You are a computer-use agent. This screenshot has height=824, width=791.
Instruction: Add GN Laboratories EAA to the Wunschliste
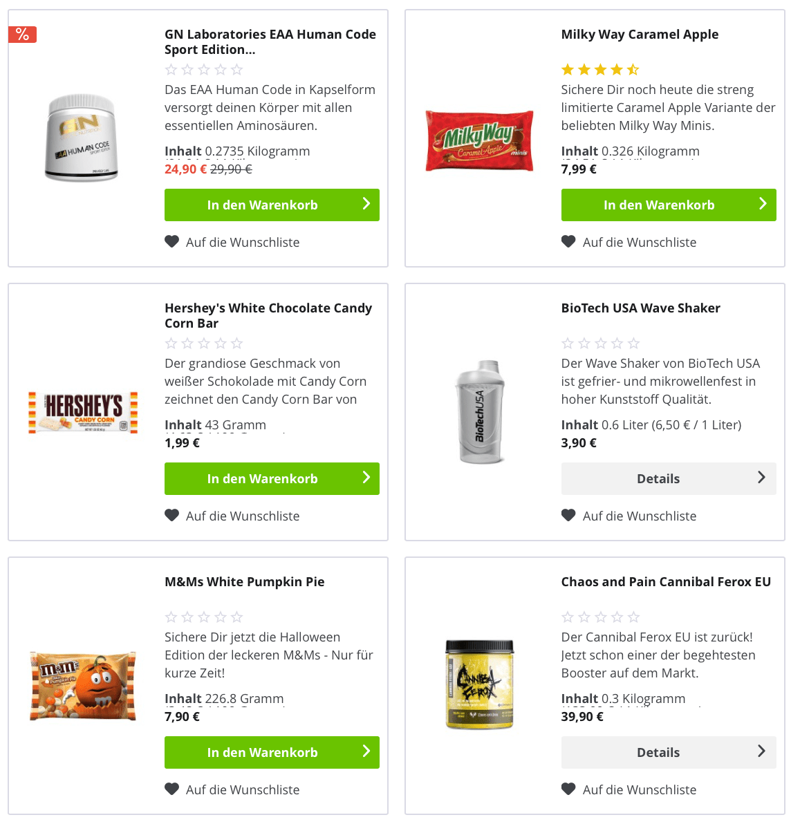click(242, 242)
